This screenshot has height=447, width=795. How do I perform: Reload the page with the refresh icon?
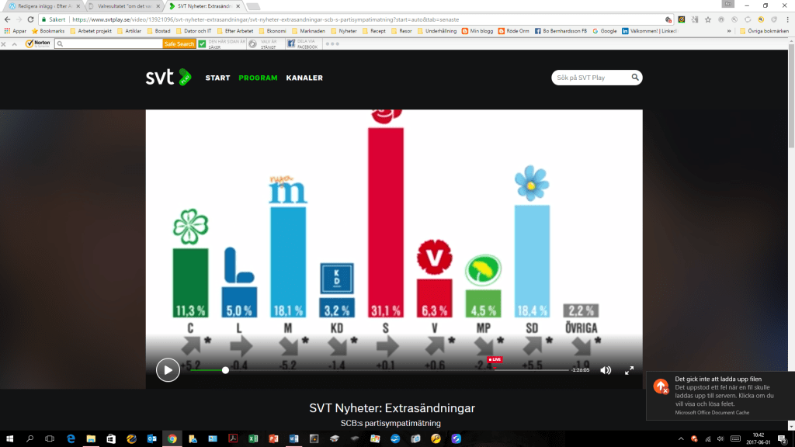pos(30,19)
